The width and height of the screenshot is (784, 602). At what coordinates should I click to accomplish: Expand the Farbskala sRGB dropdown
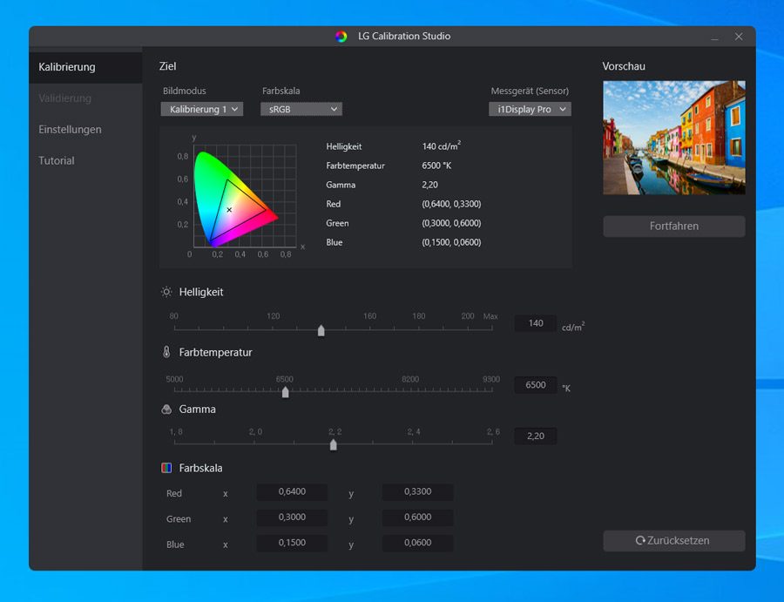click(x=301, y=109)
